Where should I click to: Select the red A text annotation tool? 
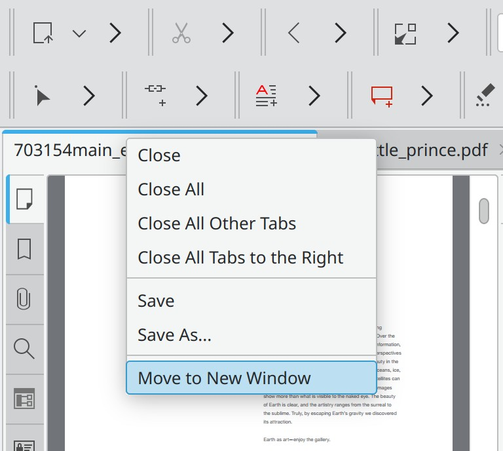click(267, 95)
